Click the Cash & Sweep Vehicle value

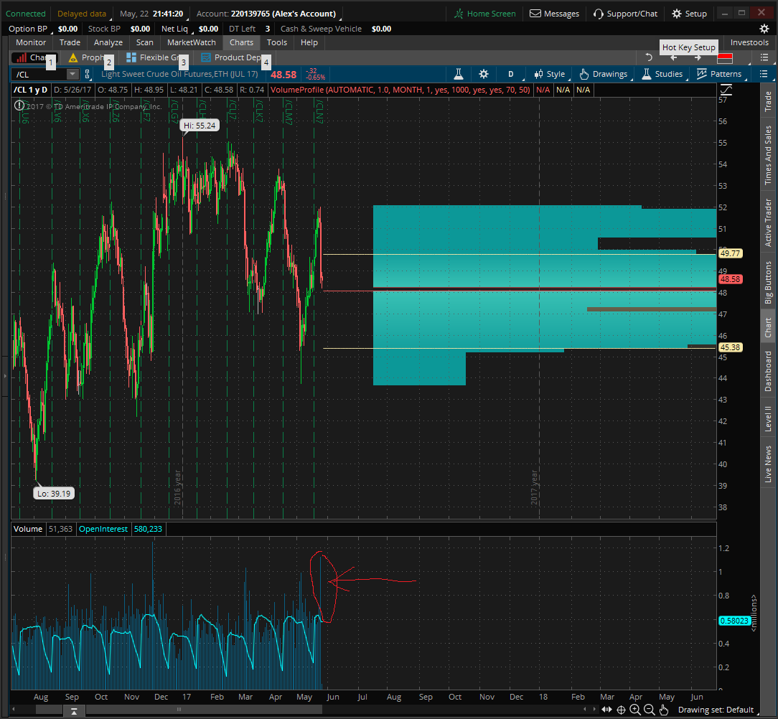point(381,29)
